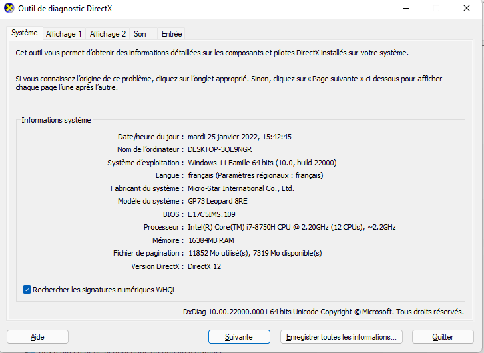Click the Intel Core i7-8750H processor value
Image resolution: width=484 pixels, height=353 pixels.
click(x=292, y=227)
